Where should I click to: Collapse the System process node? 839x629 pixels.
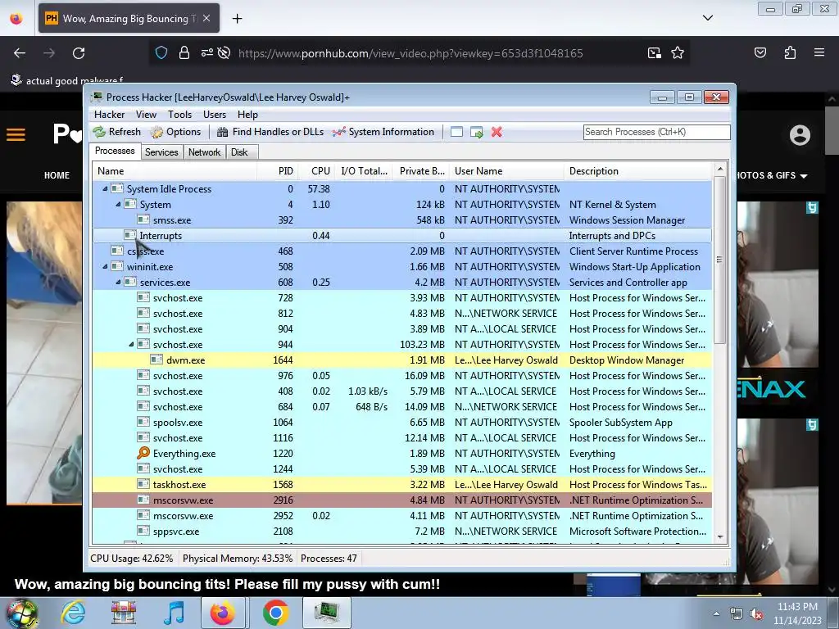click(118, 204)
